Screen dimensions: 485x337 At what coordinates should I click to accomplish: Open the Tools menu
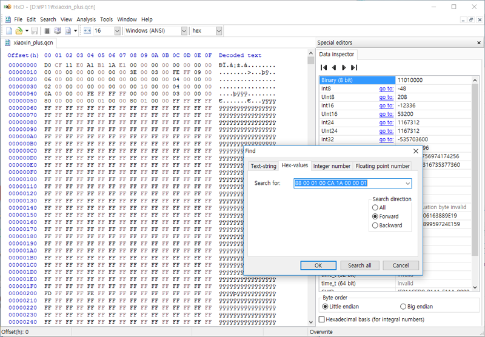point(107,19)
